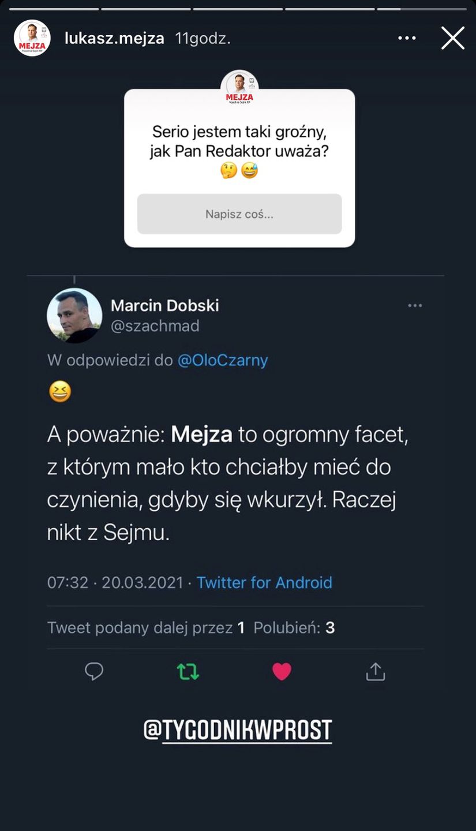Open Marcin Dobski's profile avatar

pos(74,316)
